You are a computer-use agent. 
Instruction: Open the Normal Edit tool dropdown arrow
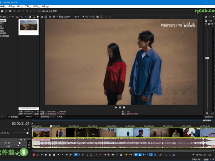coord(79,155)
